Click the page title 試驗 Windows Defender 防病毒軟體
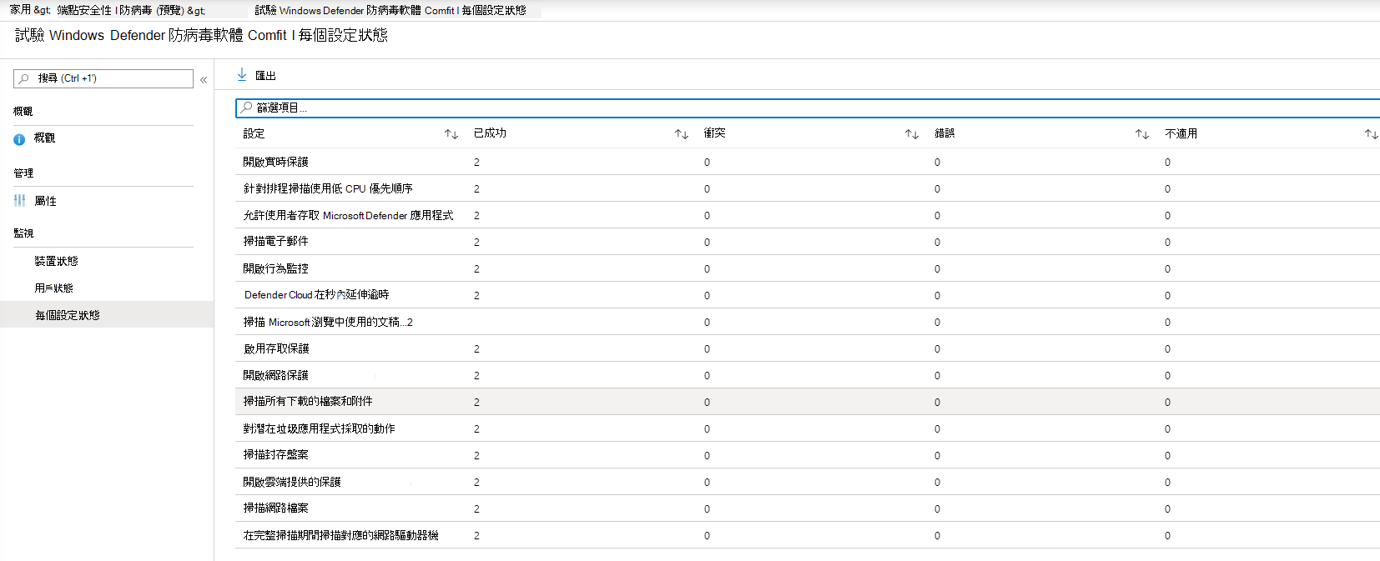 point(201,35)
